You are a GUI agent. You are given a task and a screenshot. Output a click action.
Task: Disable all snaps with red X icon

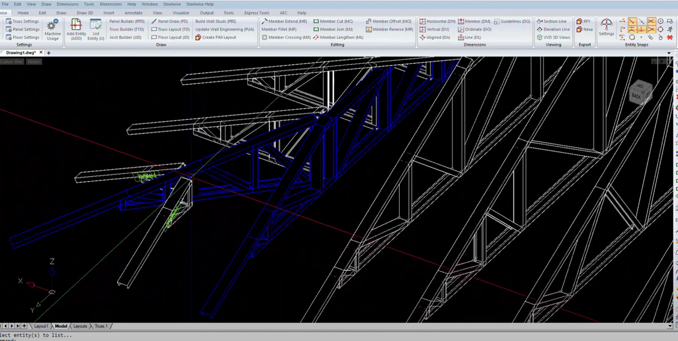point(670,37)
